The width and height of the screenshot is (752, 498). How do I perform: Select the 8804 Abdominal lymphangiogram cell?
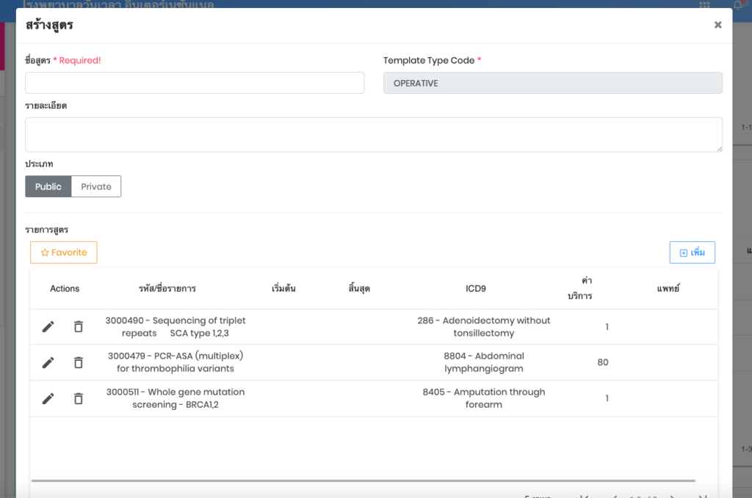coord(483,362)
